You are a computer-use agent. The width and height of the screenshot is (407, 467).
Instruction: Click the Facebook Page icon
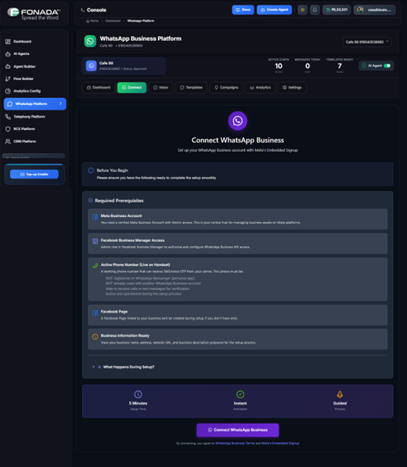(x=95, y=313)
